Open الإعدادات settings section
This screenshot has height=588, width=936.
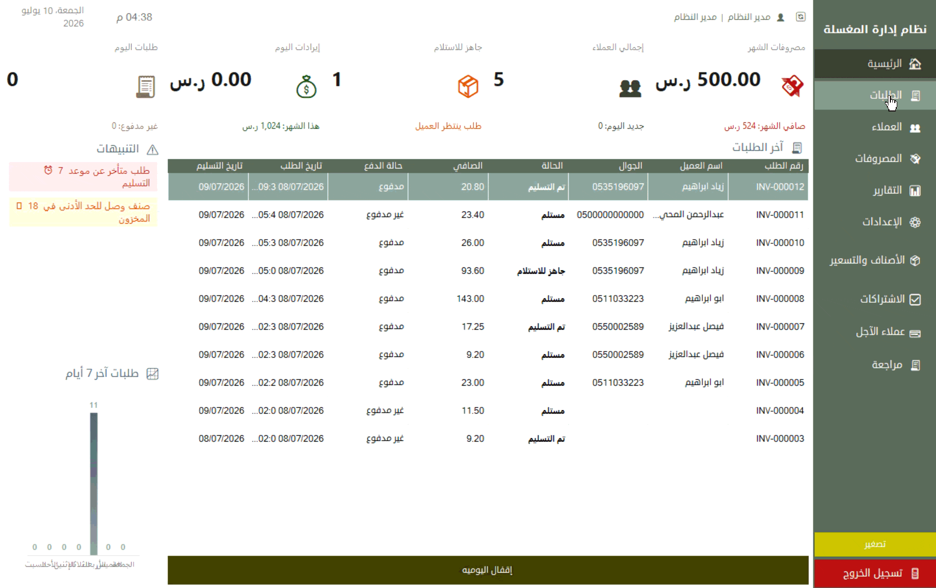[875, 222]
